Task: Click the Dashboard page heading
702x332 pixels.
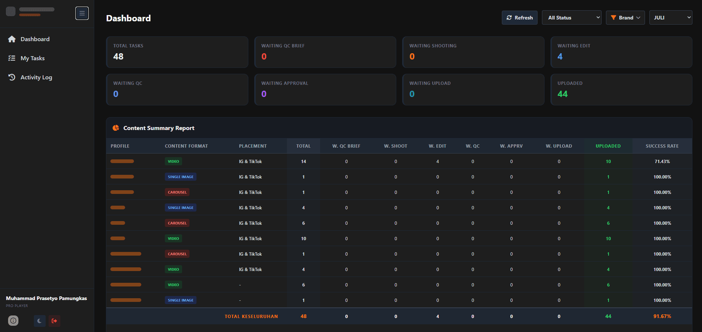Action: (x=128, y=18)
